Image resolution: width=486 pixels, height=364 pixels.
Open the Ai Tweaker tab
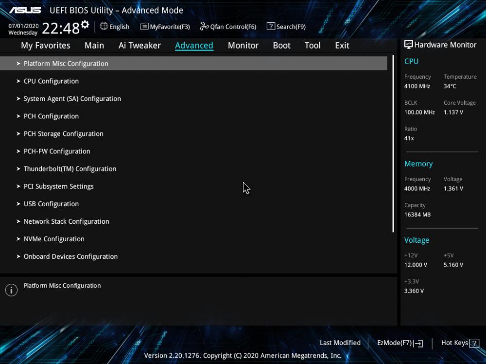tap(139, 46)
